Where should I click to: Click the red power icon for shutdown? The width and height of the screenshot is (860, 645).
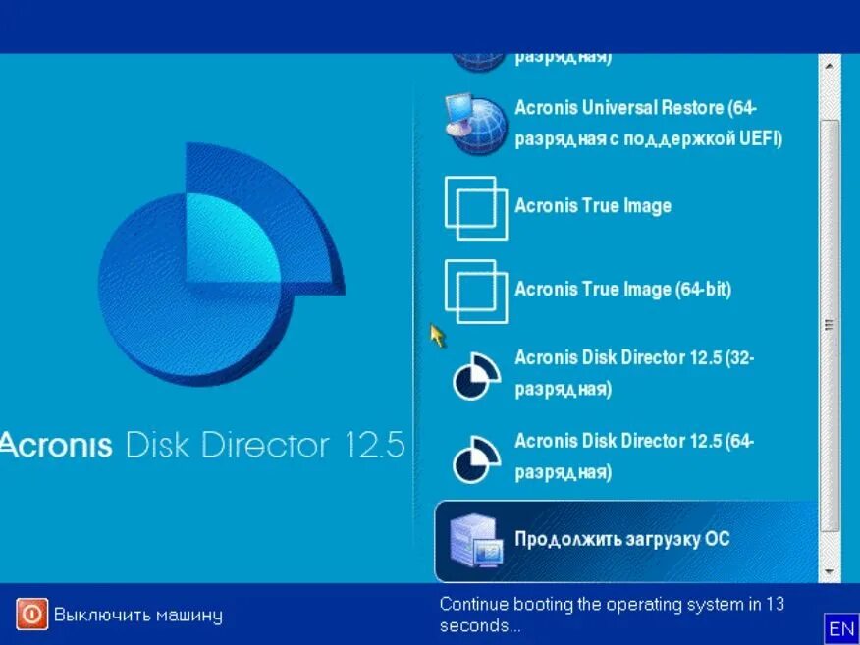pyautogui.click(x=31, y=615)
